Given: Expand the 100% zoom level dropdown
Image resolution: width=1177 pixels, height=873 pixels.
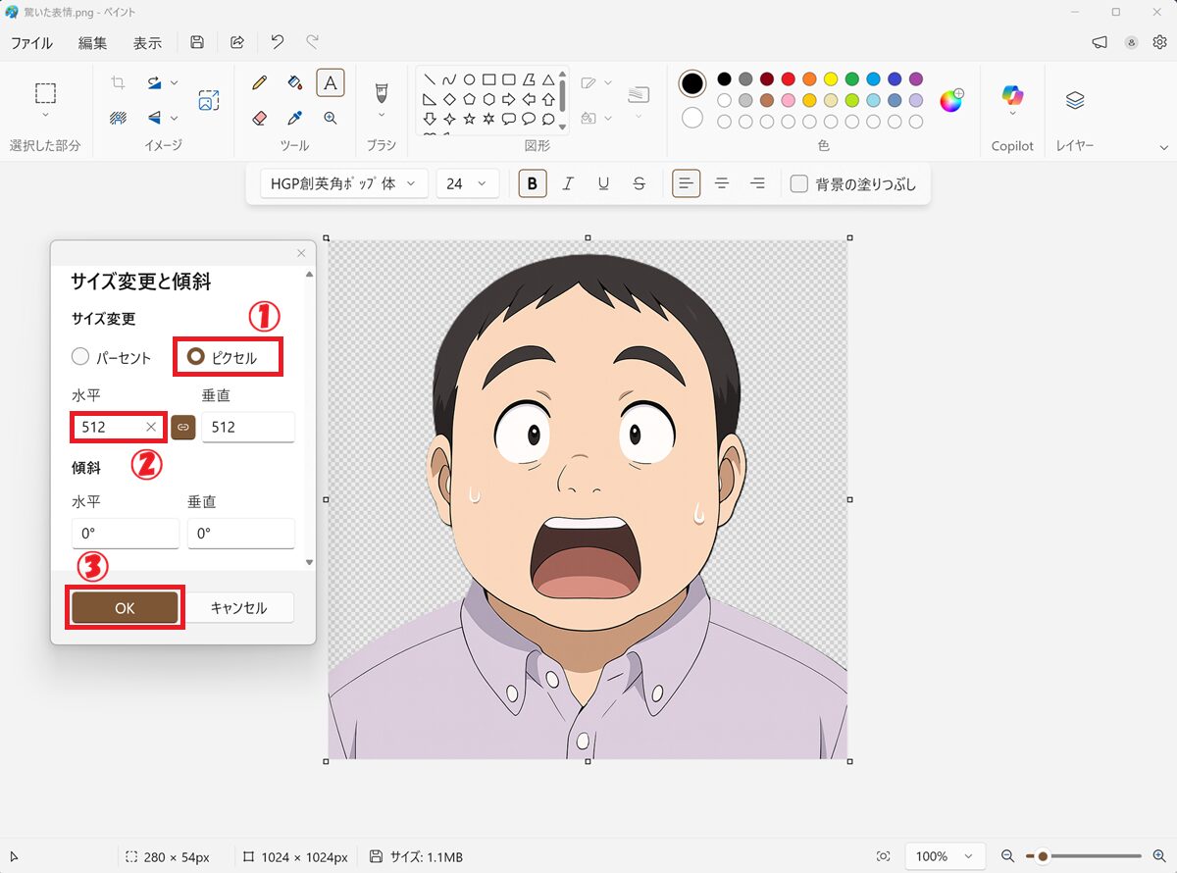Looking at the screenshot, I should [x=944, y=856].
